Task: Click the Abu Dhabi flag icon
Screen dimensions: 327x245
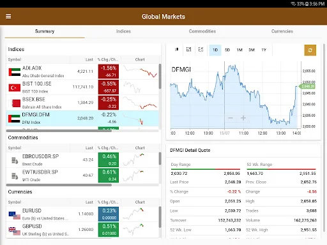Action: tap(15, 72)
